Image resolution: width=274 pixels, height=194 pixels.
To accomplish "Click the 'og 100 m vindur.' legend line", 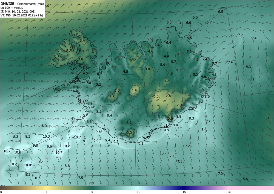I will pos(12,8).
